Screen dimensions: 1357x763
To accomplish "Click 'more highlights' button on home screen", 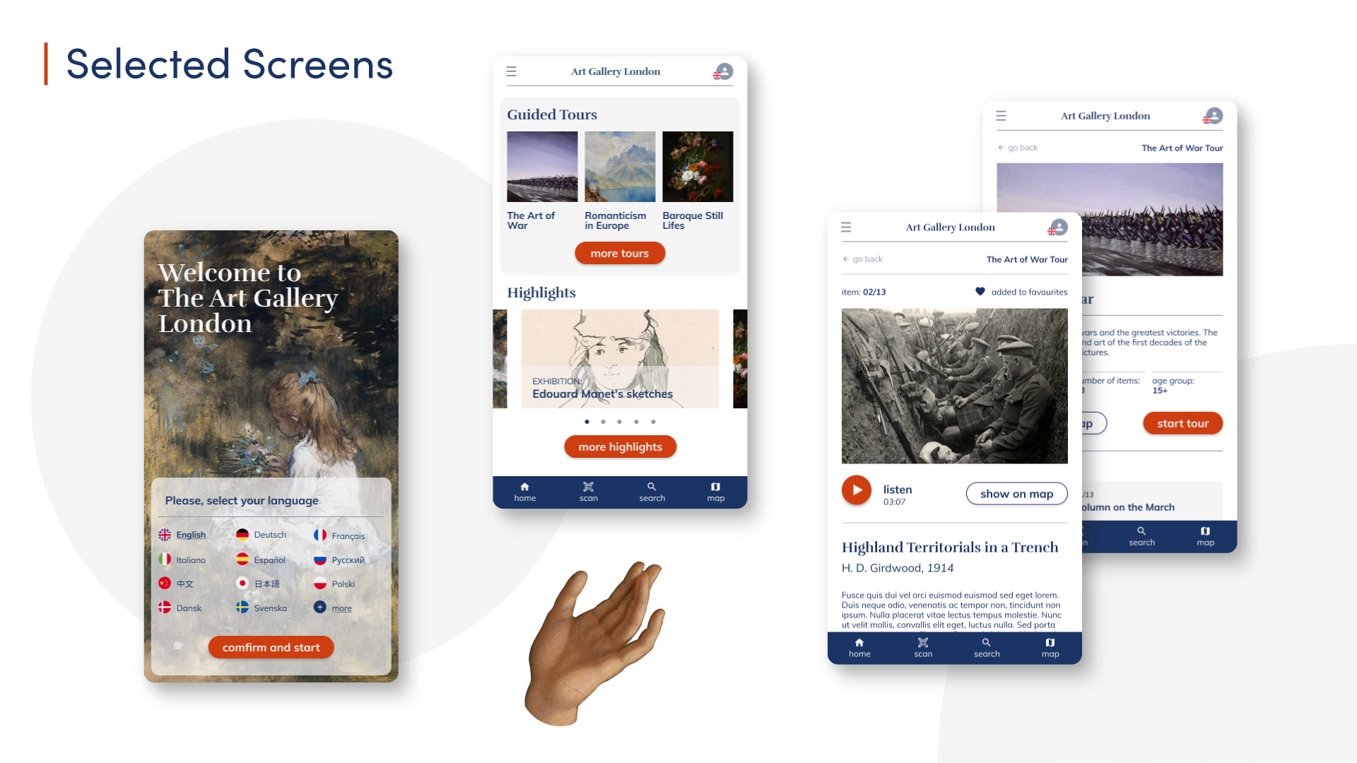I will point(620,446).
